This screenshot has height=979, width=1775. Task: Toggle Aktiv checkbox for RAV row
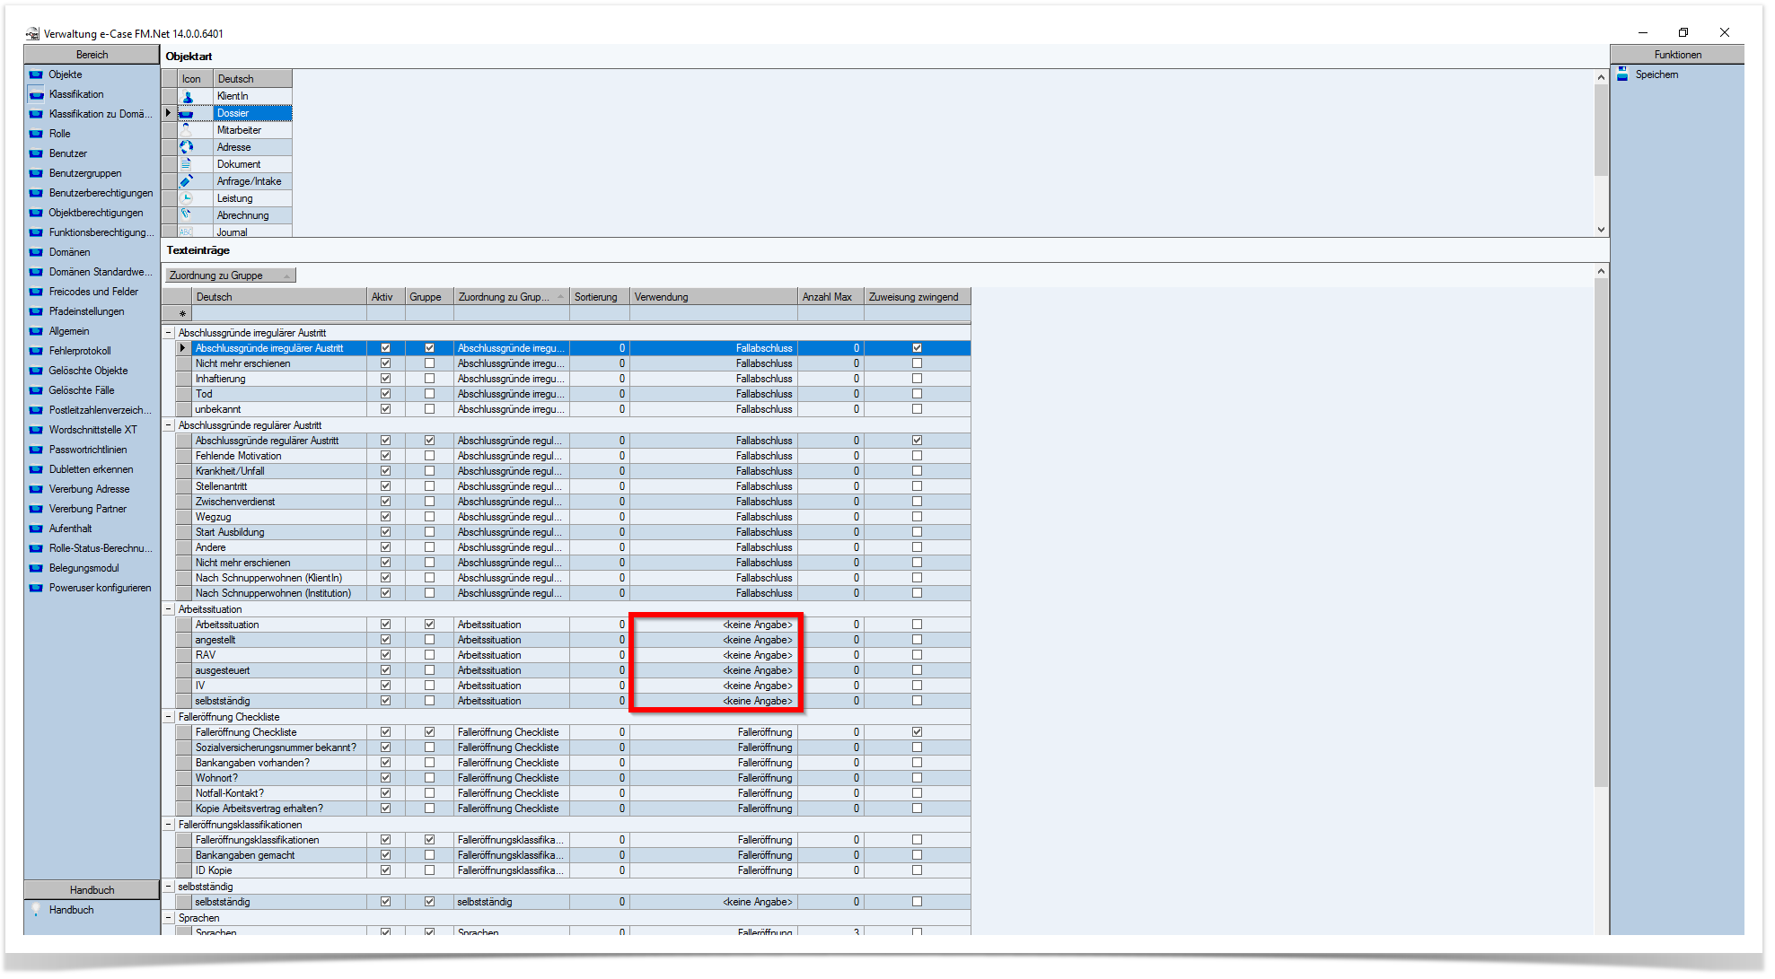coord(386,655)
